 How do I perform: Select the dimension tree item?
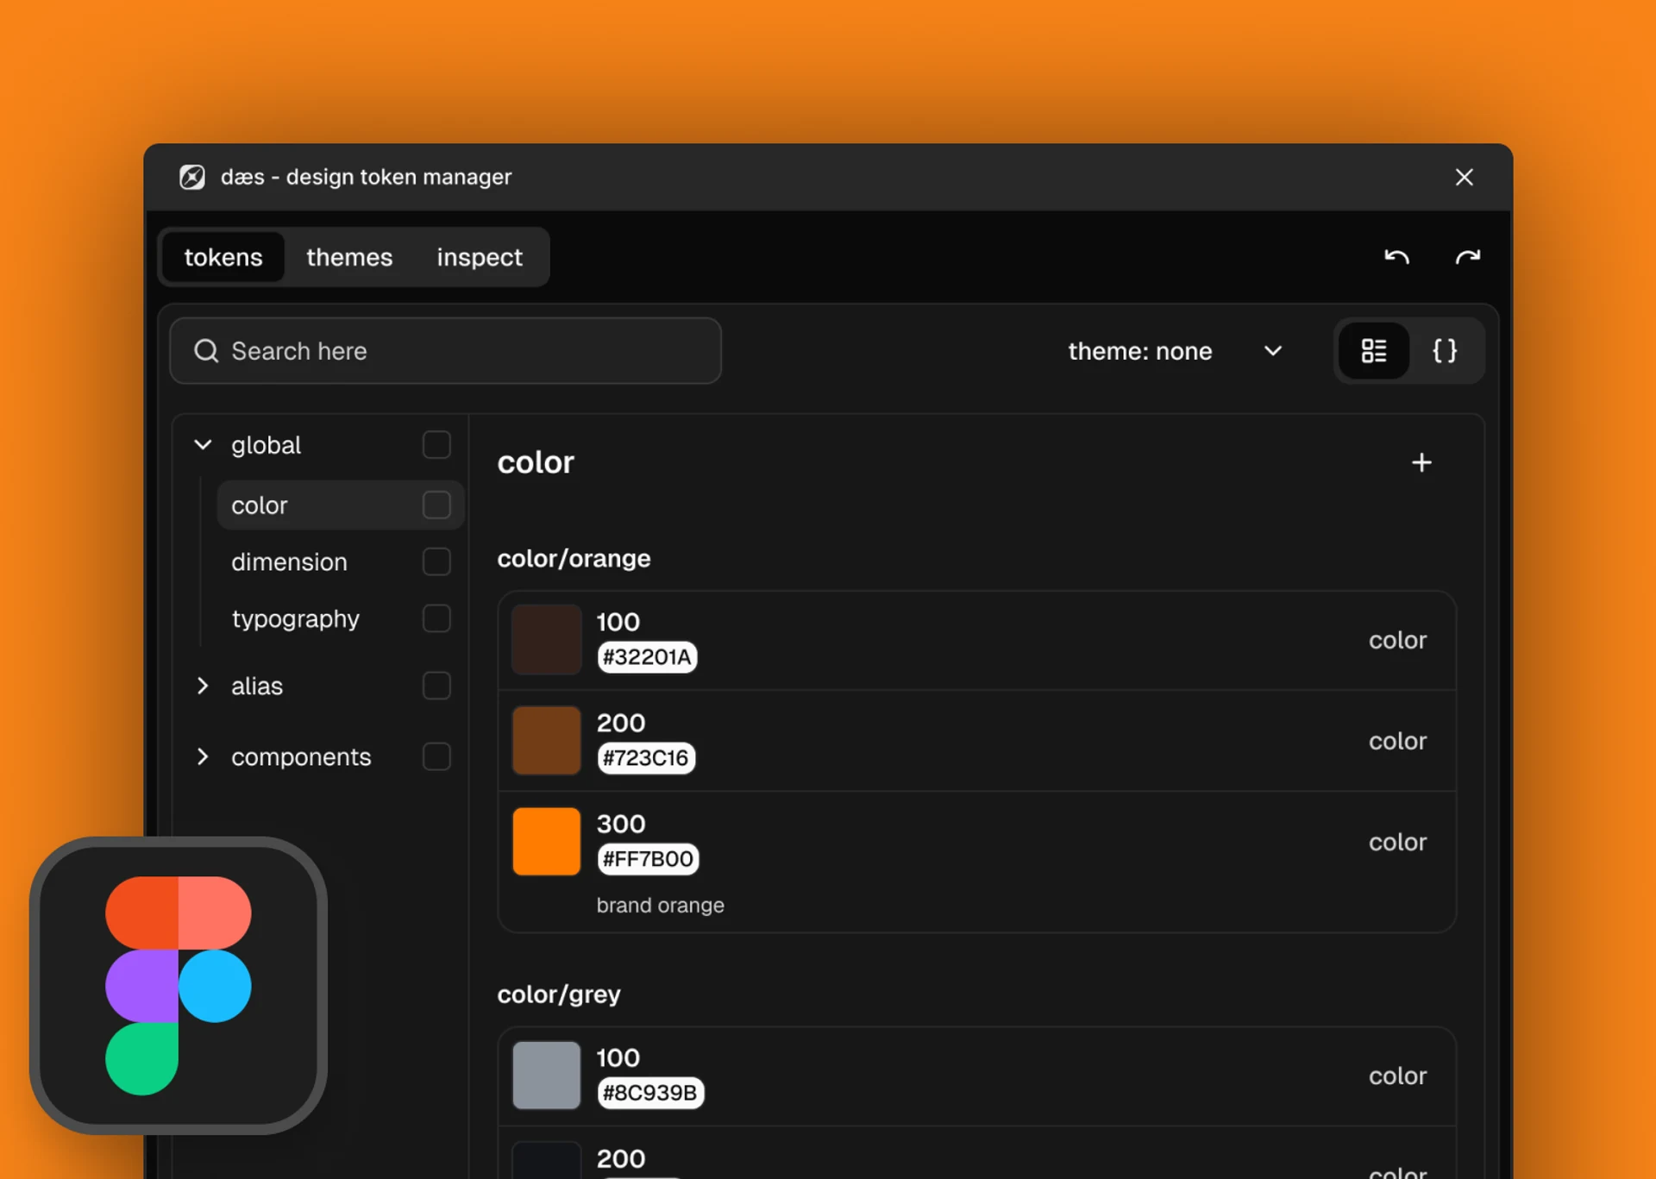click(x=289, y=561)
